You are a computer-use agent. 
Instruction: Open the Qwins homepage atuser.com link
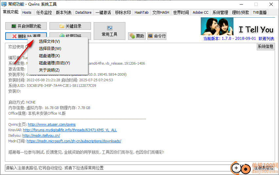tap(52, 124)
